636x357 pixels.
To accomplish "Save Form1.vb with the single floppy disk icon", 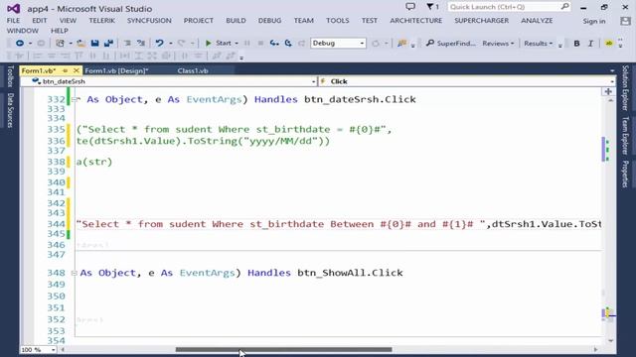I will coord(95,43).
